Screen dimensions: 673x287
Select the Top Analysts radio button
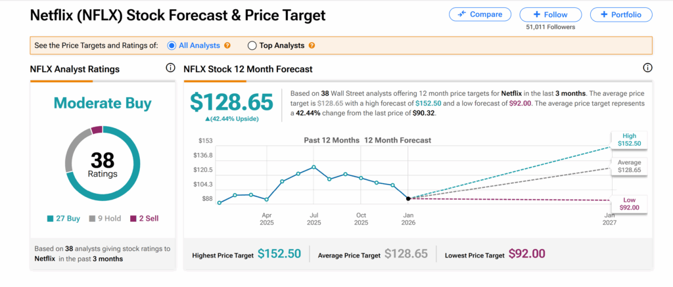click(252, 45)
